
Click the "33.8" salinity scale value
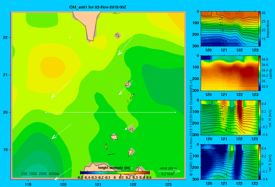[x=265, y=86]
